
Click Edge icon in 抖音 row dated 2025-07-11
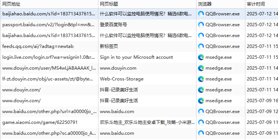[x=201, y=90]
